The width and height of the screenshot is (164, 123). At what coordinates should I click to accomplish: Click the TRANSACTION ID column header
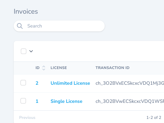[x=112, y=68]
